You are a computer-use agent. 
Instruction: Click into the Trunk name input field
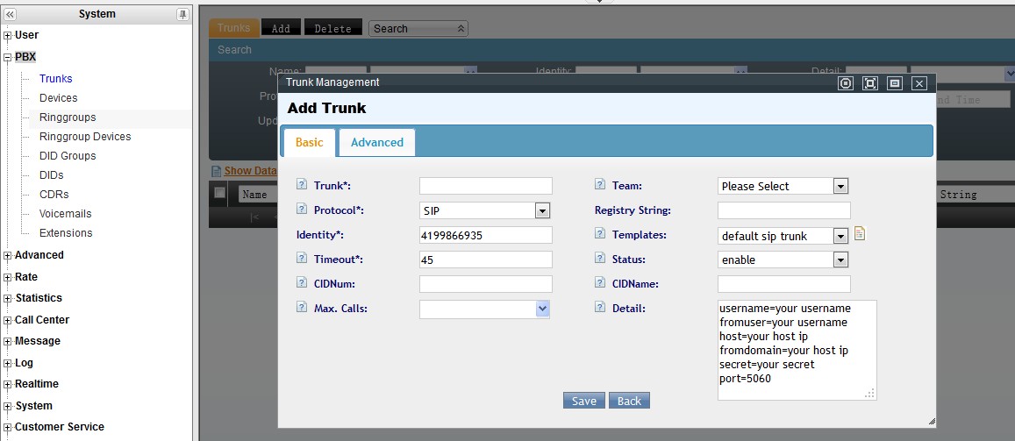[x=486, y=186]
